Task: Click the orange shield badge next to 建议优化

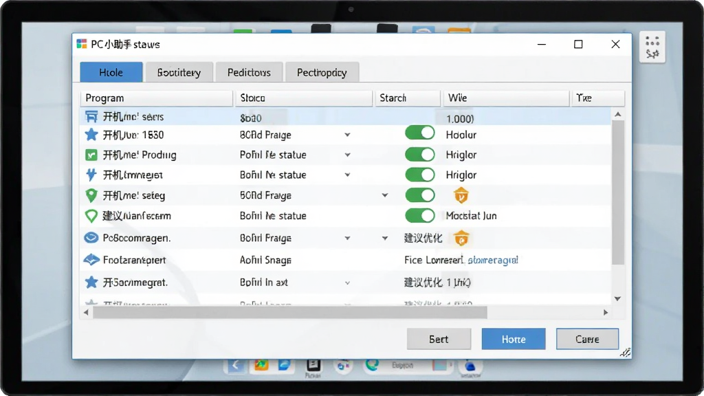Action: coord(461,239)
